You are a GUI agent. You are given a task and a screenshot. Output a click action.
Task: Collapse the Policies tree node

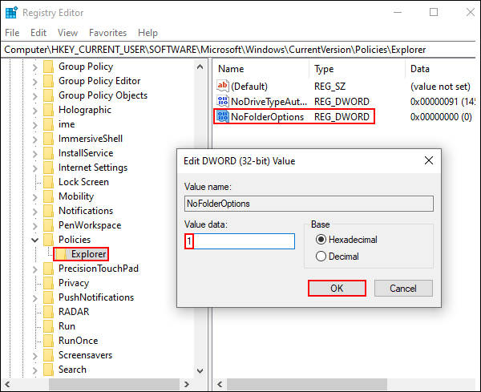pos(35,240)
